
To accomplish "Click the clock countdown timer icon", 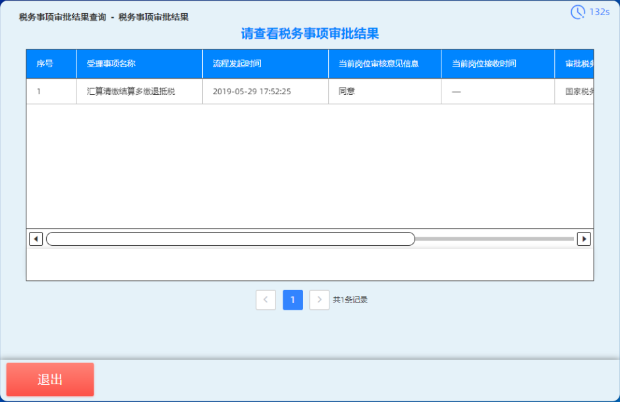I will [578, 11].
